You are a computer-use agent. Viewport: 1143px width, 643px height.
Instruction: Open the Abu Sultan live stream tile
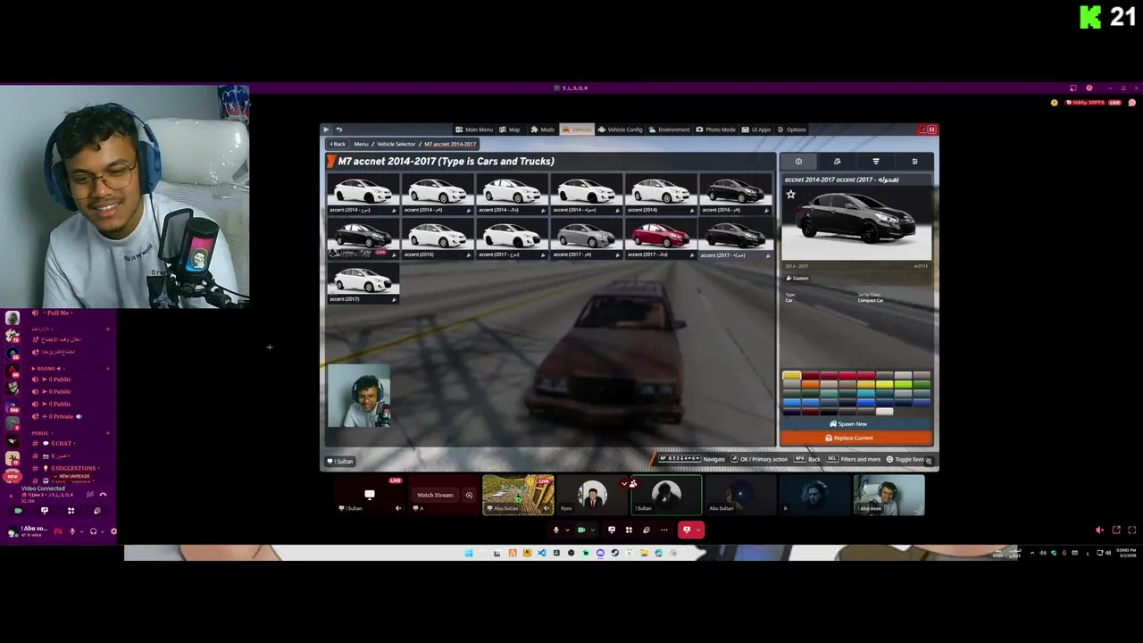tap(518, 495)
